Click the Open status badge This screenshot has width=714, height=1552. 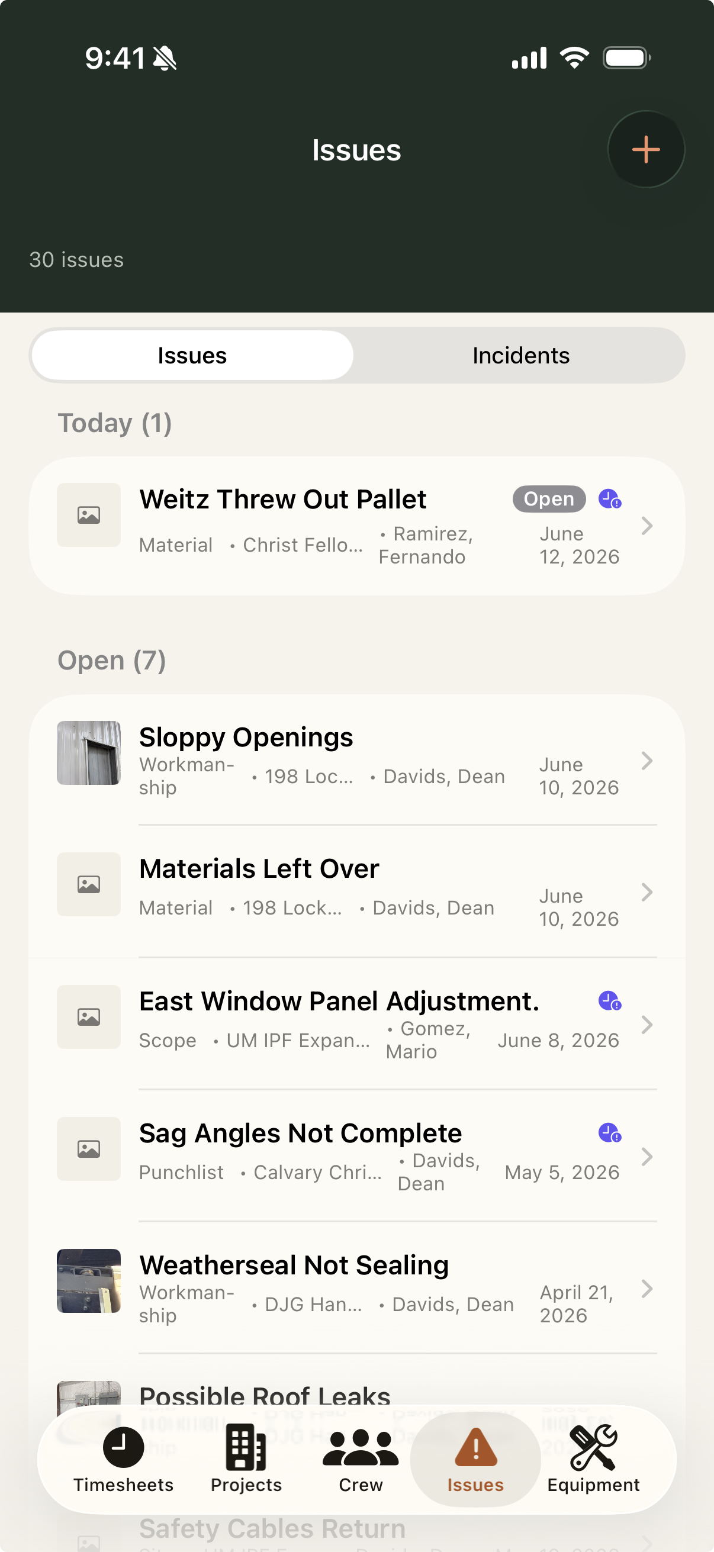(549, 499)
